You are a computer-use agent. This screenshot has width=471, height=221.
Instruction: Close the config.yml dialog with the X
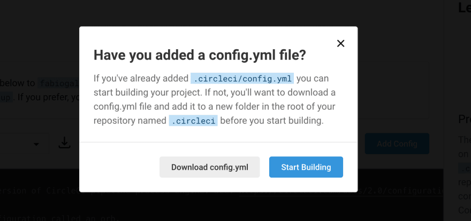click(340, 43)
